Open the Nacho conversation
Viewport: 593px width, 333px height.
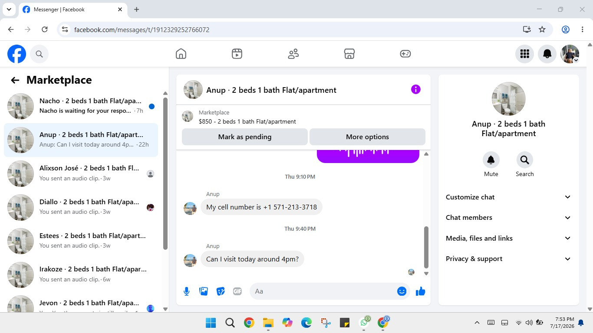pos(81,106)
